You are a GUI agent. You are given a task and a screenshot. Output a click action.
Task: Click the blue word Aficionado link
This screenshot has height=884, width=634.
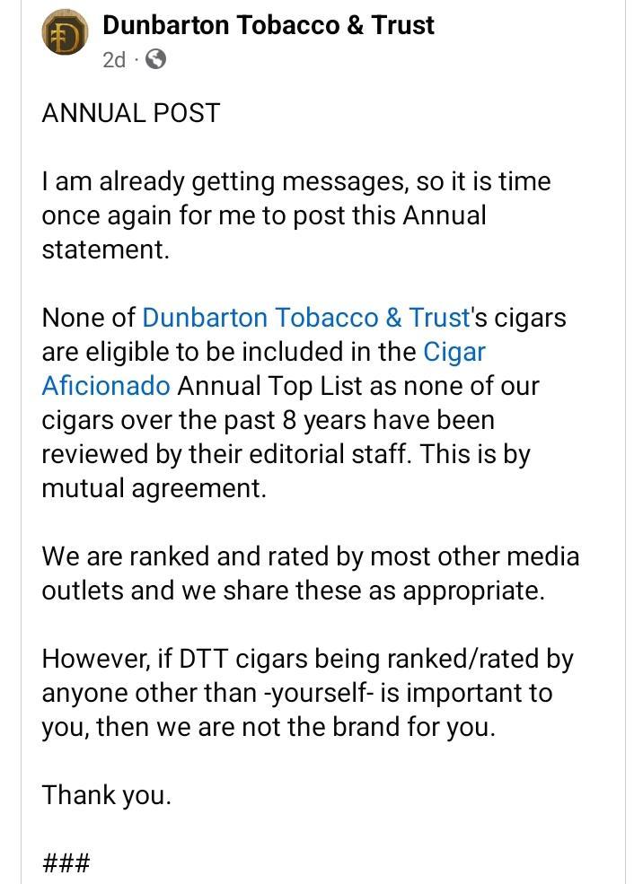(x=105, y=386)
